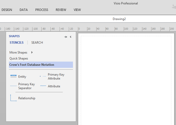Click the blank drawing page canvas

[126, 78]
